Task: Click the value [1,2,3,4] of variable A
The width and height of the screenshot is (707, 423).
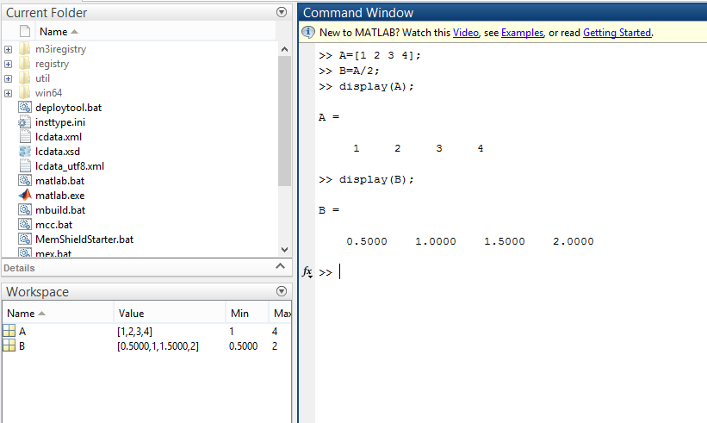Action: click(135, 332)
